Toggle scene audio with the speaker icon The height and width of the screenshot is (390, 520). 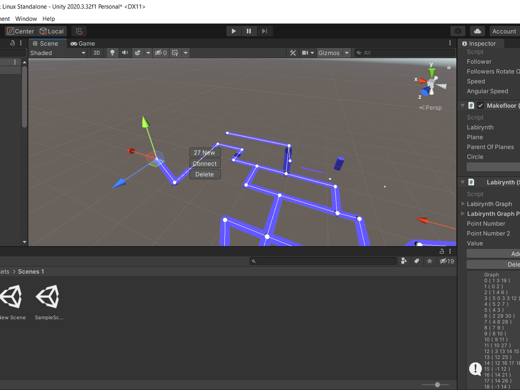(x=124, y=53)
